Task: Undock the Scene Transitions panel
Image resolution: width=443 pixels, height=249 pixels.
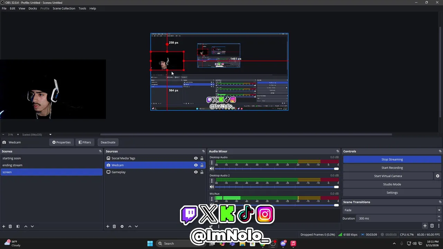Action: (x=440, y=202)
